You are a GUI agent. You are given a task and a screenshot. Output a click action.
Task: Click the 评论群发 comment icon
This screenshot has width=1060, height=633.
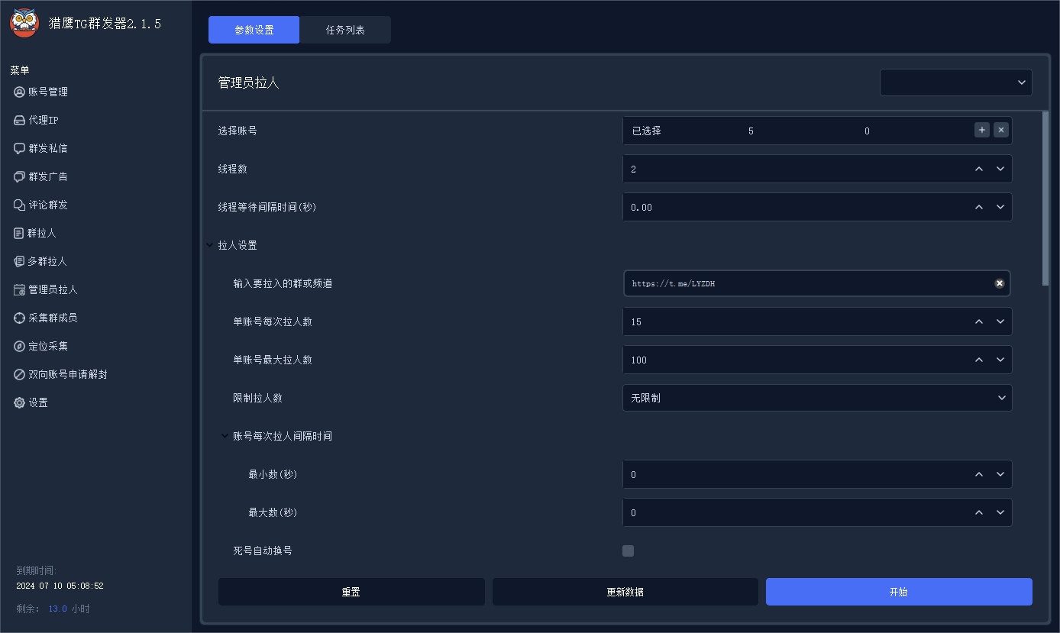[x=20, y=205]
